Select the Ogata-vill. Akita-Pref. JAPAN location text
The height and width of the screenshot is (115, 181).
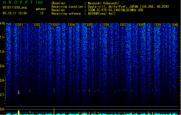coord(128,7)
